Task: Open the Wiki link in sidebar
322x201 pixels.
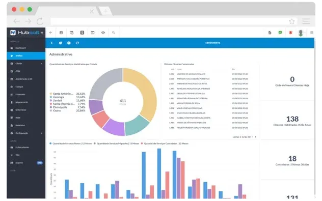Action: coord(17,155)
